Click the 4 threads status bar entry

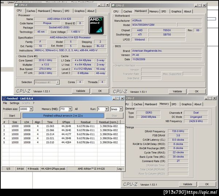click(33, 169)
